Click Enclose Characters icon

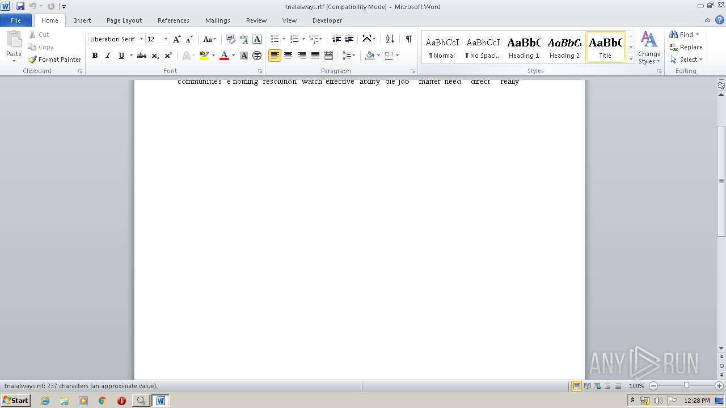(257, 56)
